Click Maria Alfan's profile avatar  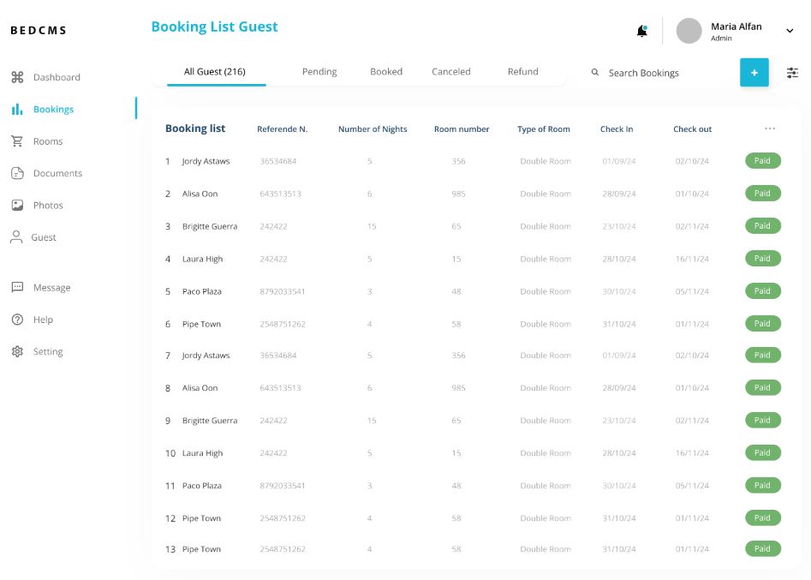(689, 31)
